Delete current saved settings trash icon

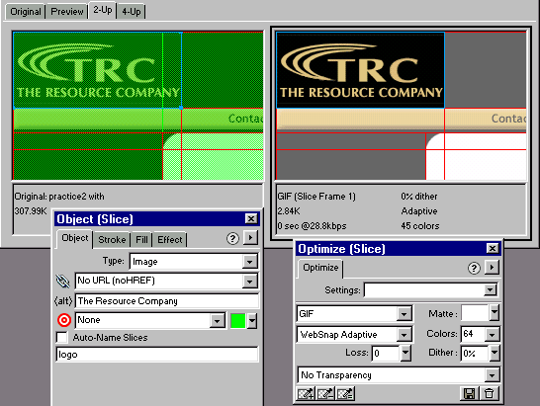click(489, 393)
